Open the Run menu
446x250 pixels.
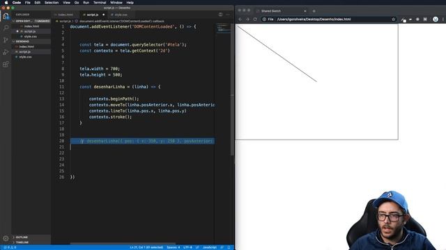pos(86,3)
